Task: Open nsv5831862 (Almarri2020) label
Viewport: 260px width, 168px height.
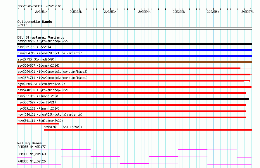Action: tap(39, 96)
